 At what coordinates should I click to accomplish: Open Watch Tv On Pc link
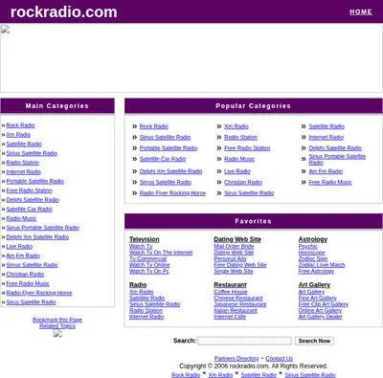[x=149, y=272]
